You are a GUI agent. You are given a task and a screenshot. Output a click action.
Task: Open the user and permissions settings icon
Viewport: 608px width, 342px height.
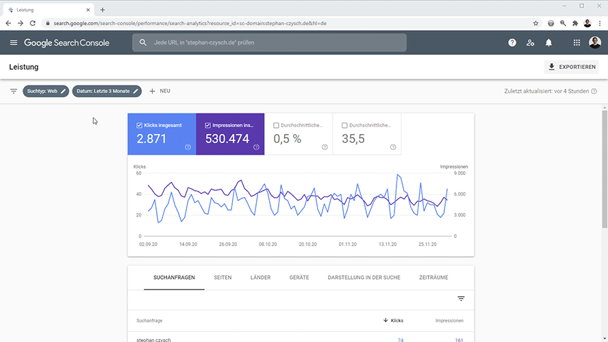[x=530, y=42]
